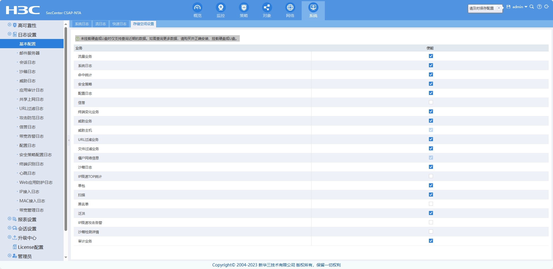This screenshot has width=553, height=269.
Task: Click the 会话设置 chat icon in sidebar
Action: 15,228
